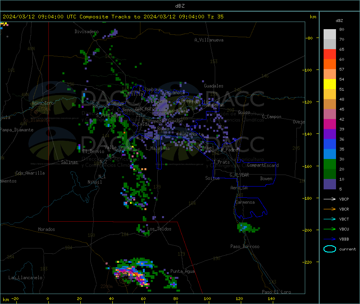The height and width of the screenshot is (304, 360).
Task: Click the 'Paso_Barroso' map label
Action: coord(245,246)
